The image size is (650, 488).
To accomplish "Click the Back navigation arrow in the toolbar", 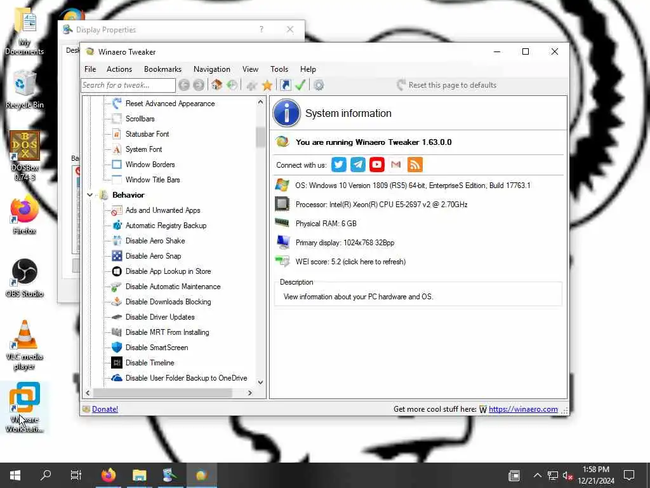I will point(184,85).
